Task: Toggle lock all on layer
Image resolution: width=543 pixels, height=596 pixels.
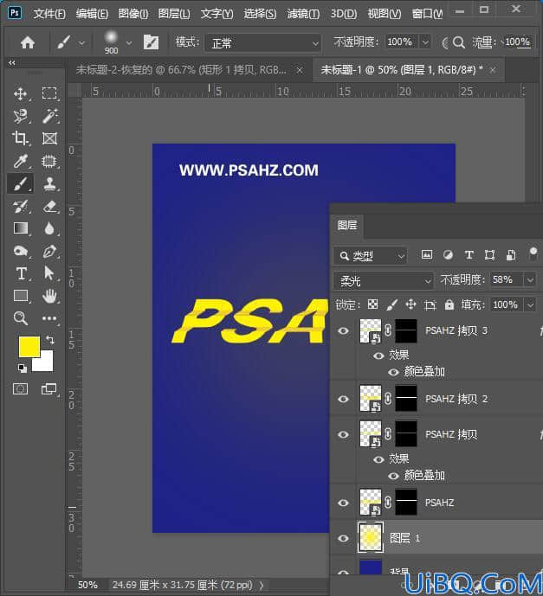Action: pyautogui.click(x=449, y=304)
